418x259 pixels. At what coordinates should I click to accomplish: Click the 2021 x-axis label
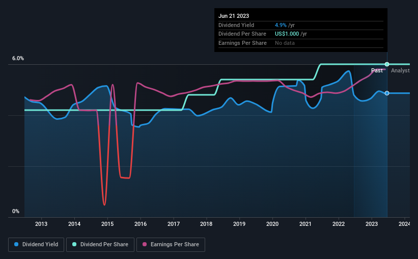[x=305, y=224]
